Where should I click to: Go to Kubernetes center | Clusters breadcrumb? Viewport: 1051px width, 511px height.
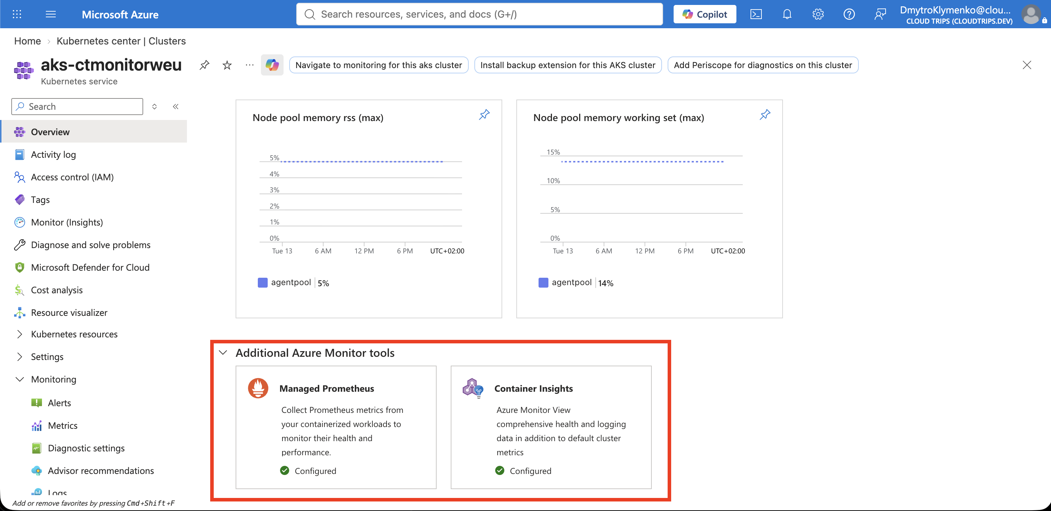(x=121, y=41)
